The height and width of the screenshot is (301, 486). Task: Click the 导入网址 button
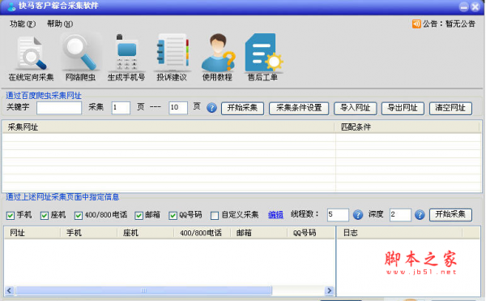(x=356, y=108)
